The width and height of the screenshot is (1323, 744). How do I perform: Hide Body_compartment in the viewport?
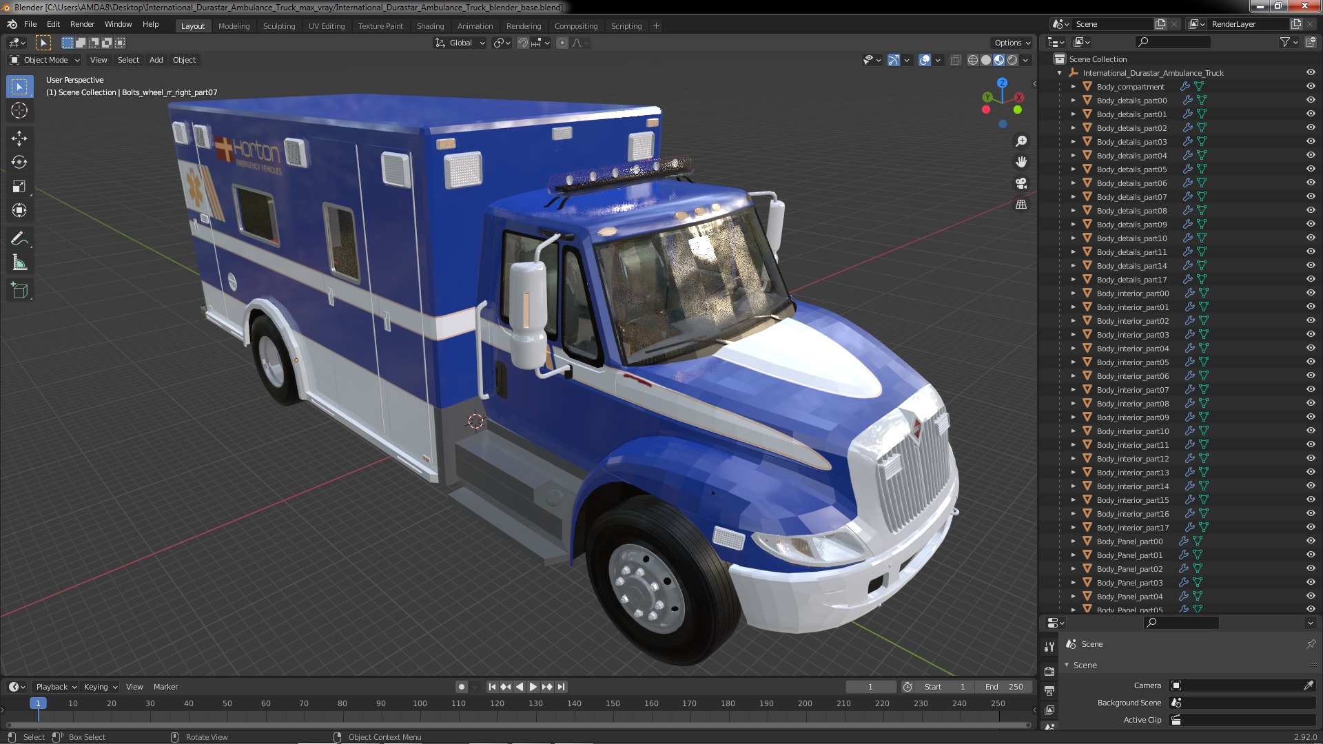tap(1310, 87)
